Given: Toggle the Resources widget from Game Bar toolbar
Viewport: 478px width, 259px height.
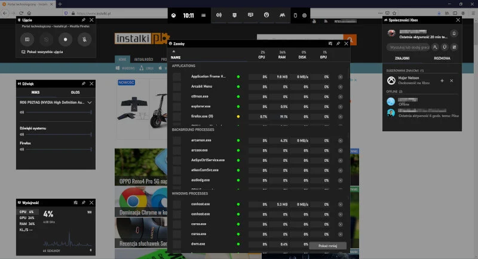Looking at the screenshot, I should [x=266, y=15].
